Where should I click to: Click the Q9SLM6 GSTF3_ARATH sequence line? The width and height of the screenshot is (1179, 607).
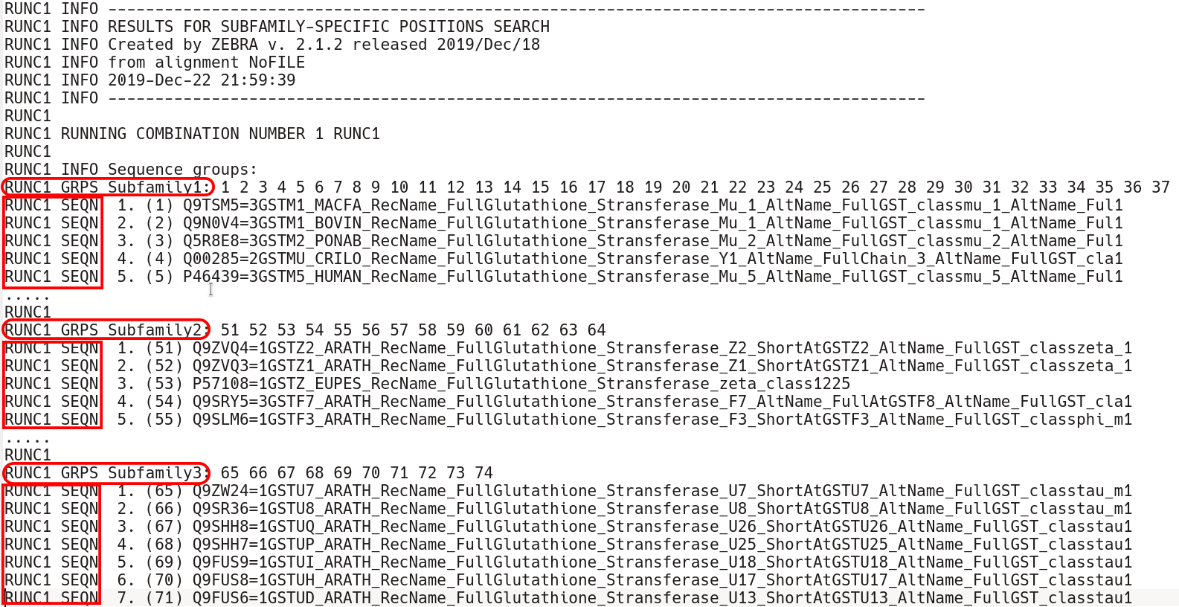pos(568,420)
